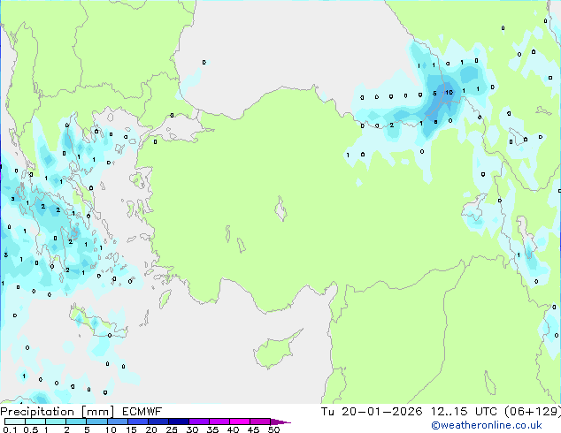Pick the 20–25 mm dark blue legend swatch
The image size is (561, 433).
(x=158, y=422)
